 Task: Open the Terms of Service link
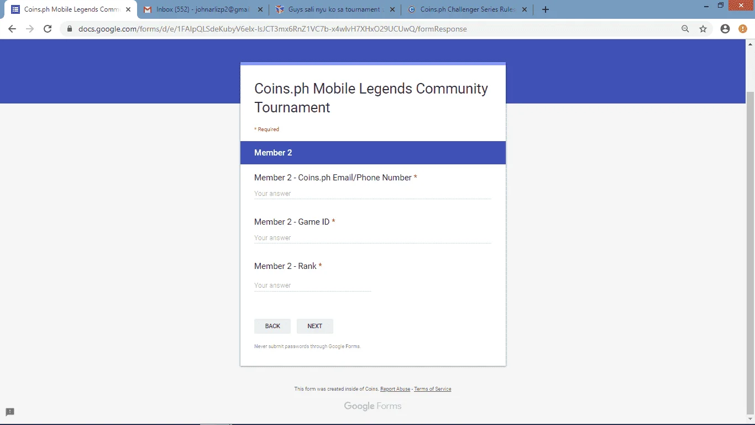[433, 389]
